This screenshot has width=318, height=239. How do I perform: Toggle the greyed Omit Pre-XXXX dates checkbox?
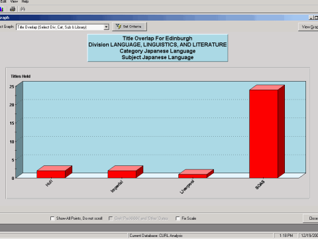point(111,218)
